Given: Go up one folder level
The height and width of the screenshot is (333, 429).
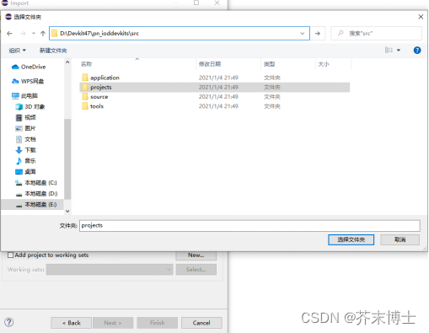Looking at the screenshot, I should (43, 34).
